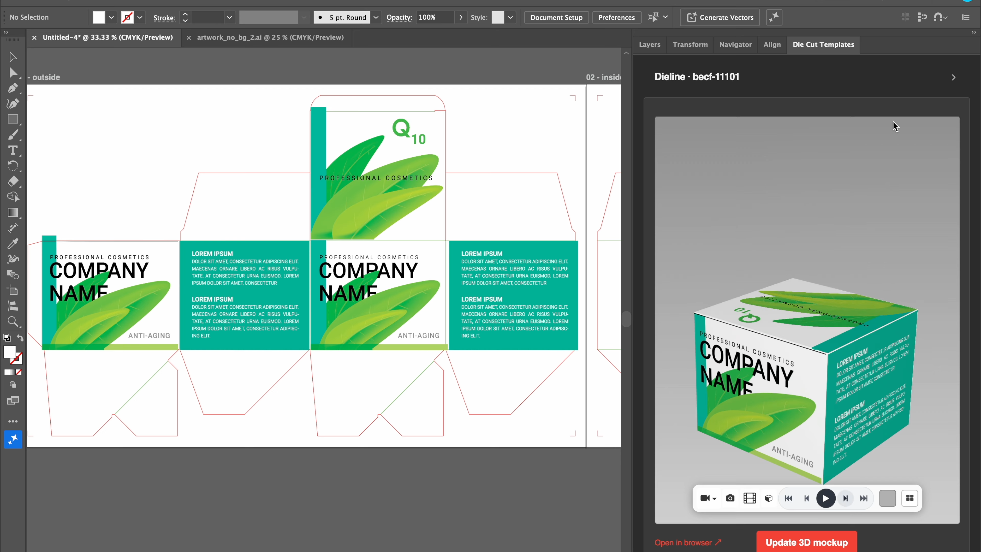This screenshot has height=552, width=981.
Task: Select the Pen tool
Action: (x=13, y=88)
